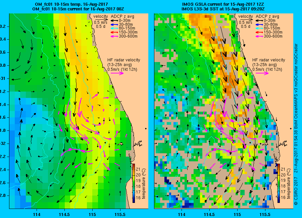Click the magenta HF radar scale arrow on left map
Screen dimensions: 302x218
coord(117,73)
